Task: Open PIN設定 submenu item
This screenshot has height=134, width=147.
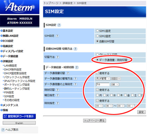Action: coord(8,92)
